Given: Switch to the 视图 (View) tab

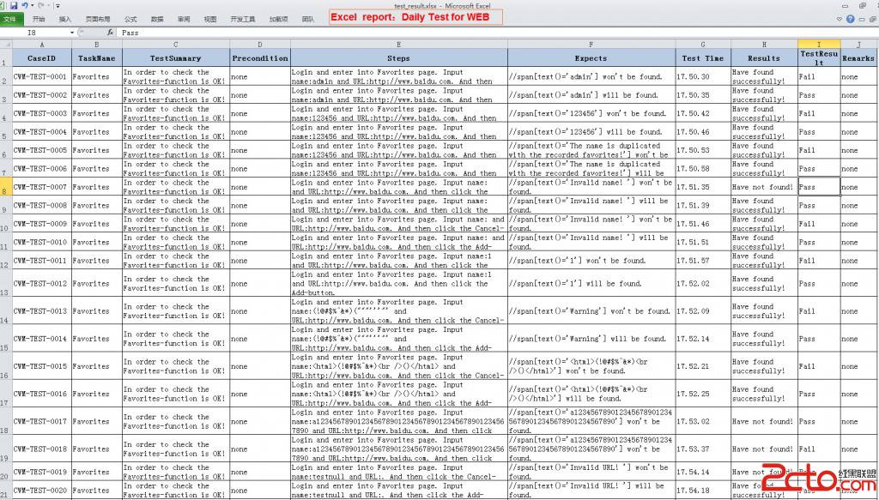Looking at the screenshot, I should pyautogui.click(x=210, y=19).
